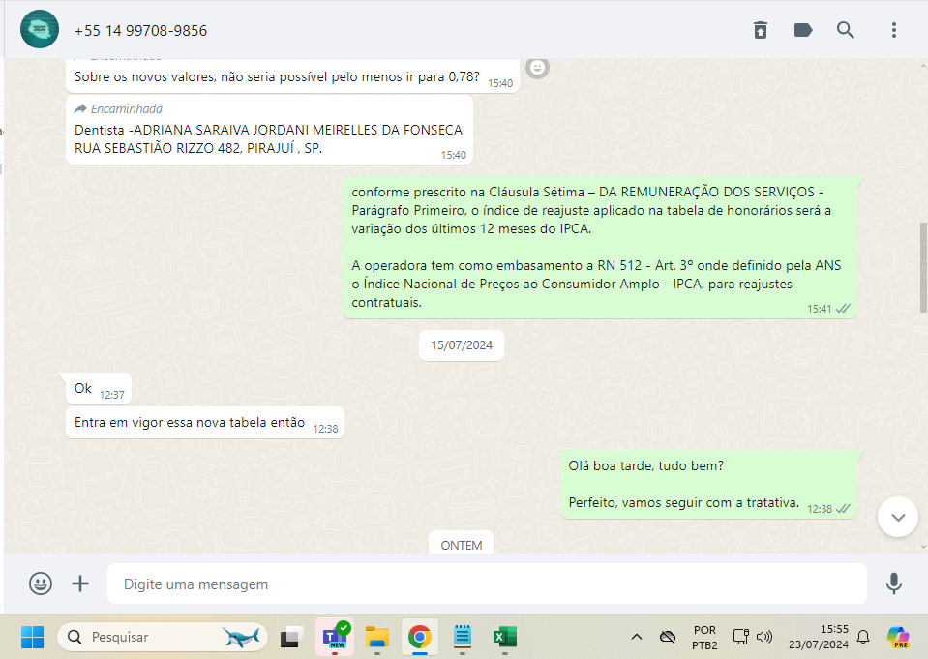Screen dimensions: 928x659
Task: Switch the POR PTB2 keyboard language
Action: (x=704, y=637)
